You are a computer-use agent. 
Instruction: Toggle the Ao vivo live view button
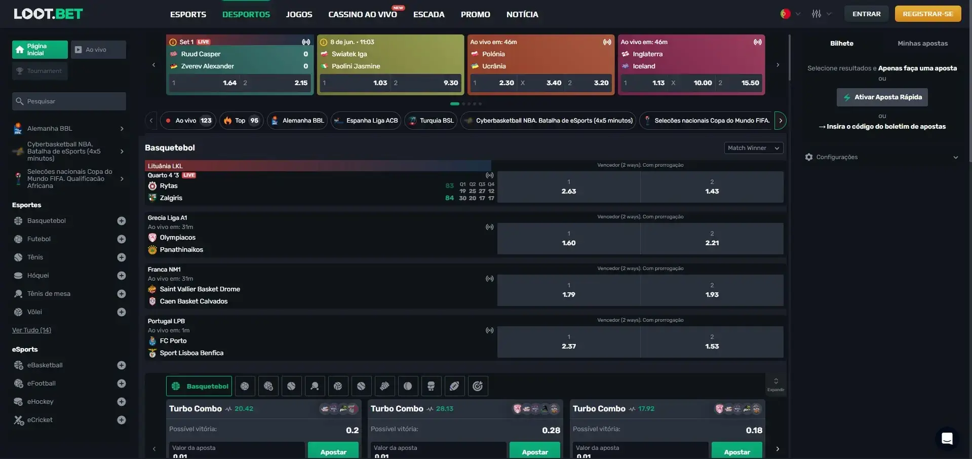click(x=98, y=49)
